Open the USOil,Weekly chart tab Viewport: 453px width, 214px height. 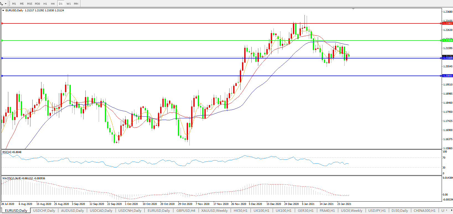point(352,211)
